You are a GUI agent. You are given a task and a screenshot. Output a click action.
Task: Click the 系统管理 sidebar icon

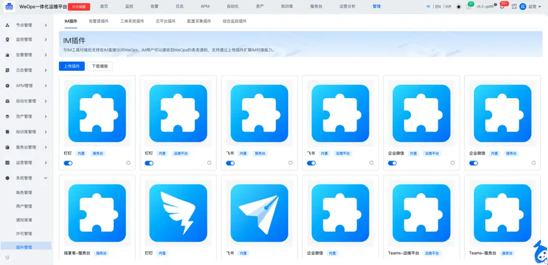click(8, 178)
